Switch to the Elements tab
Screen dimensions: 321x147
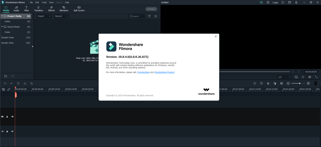click(x=64, y=9)
